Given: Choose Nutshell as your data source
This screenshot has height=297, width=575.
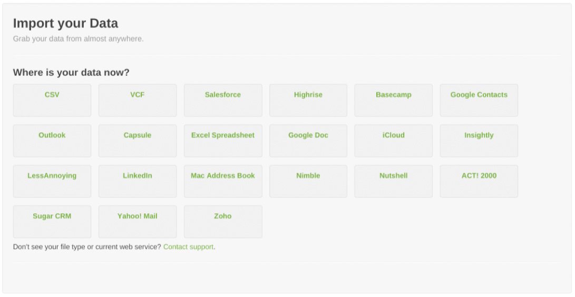Looking at the screenshot, I should point(394,181).
